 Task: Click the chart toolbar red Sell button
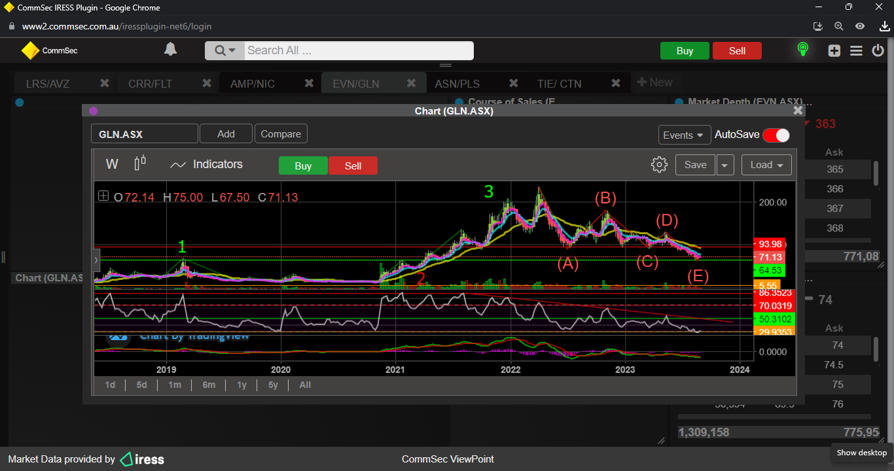coord(353,166)
